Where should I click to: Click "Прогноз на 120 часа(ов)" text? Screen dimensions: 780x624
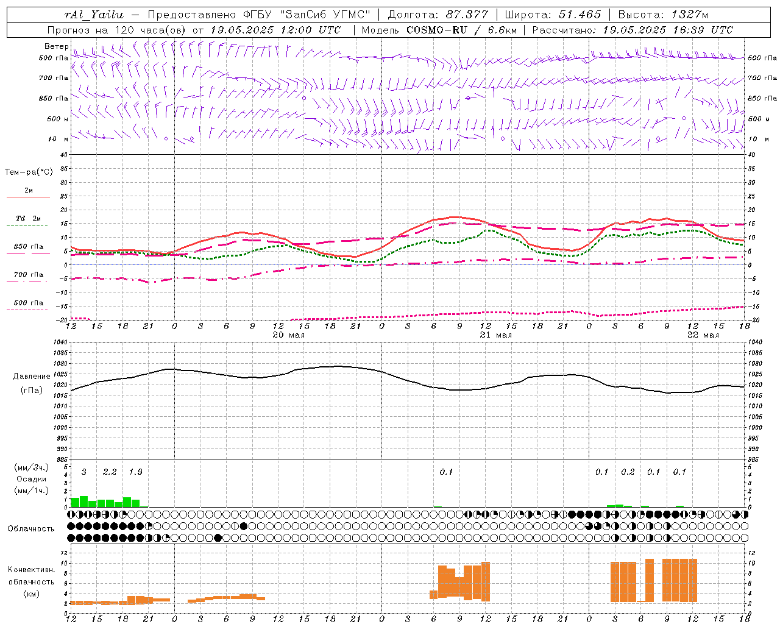click(x=117, y=30)
